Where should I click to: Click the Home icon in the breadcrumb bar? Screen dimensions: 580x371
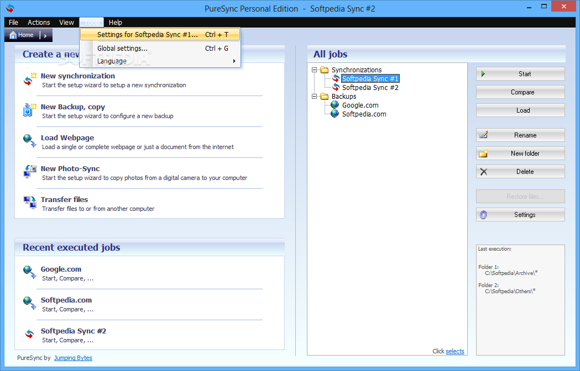pos(13,35)
